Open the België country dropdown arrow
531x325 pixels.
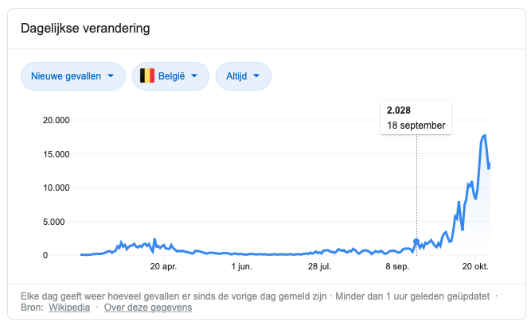pyautogui.click(x=194, y=76)
